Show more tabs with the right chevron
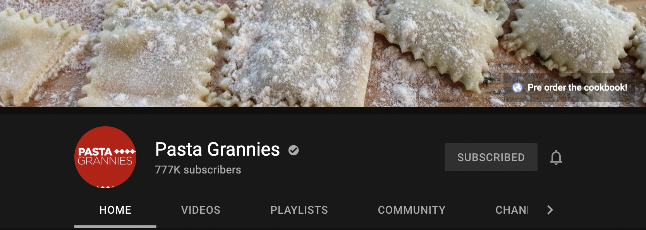The width and height of the screenshot is (646, 230). 550,210
